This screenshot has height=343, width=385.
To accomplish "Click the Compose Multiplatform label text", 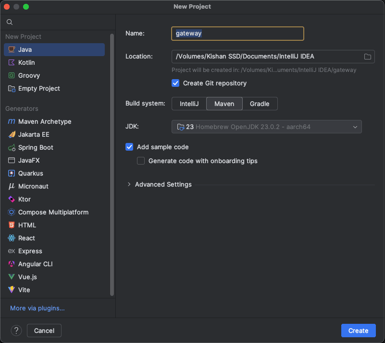I will click(x=53, y=212).
